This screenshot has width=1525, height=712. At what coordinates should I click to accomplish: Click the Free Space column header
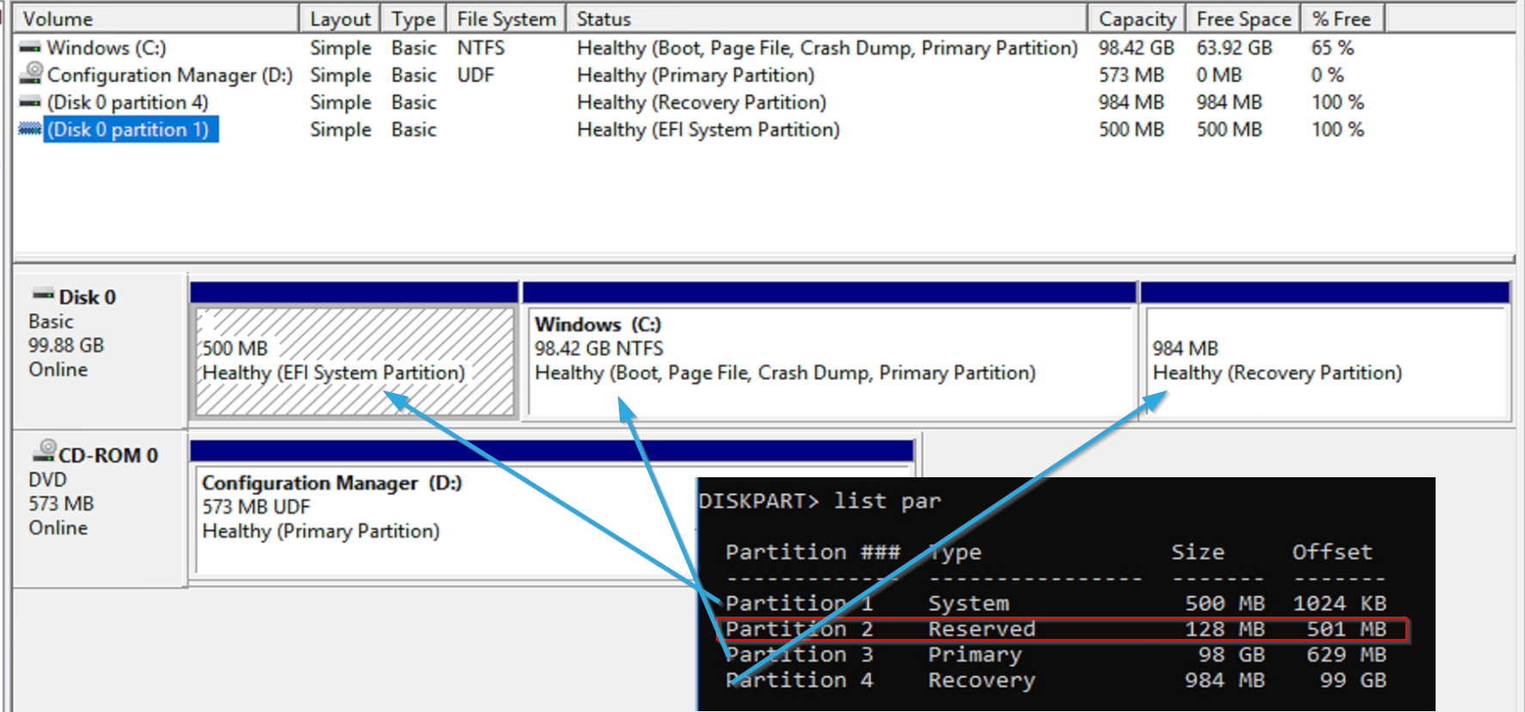point(1243,18)
